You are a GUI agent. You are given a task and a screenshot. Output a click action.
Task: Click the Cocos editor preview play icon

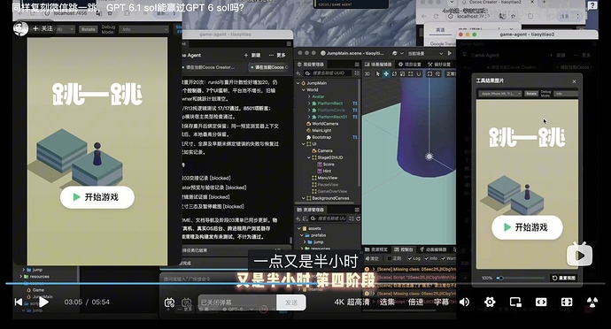click(450, 53)
